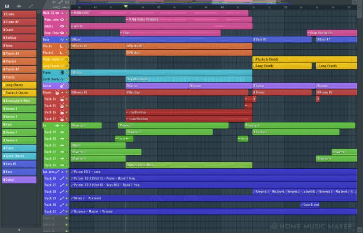363x233 pixels.
Task: Select Crash pattern in the picker panel
Action: (19, 30)
